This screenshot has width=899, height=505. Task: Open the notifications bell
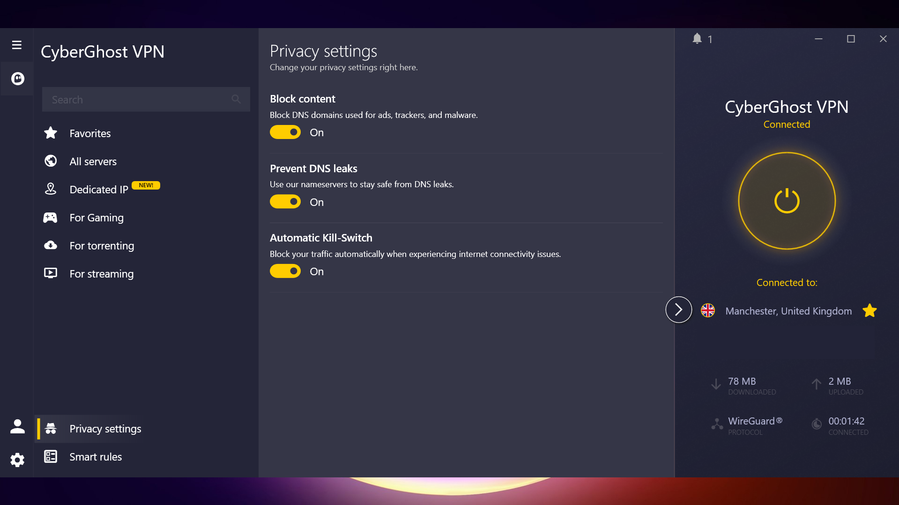coord(697,39)
